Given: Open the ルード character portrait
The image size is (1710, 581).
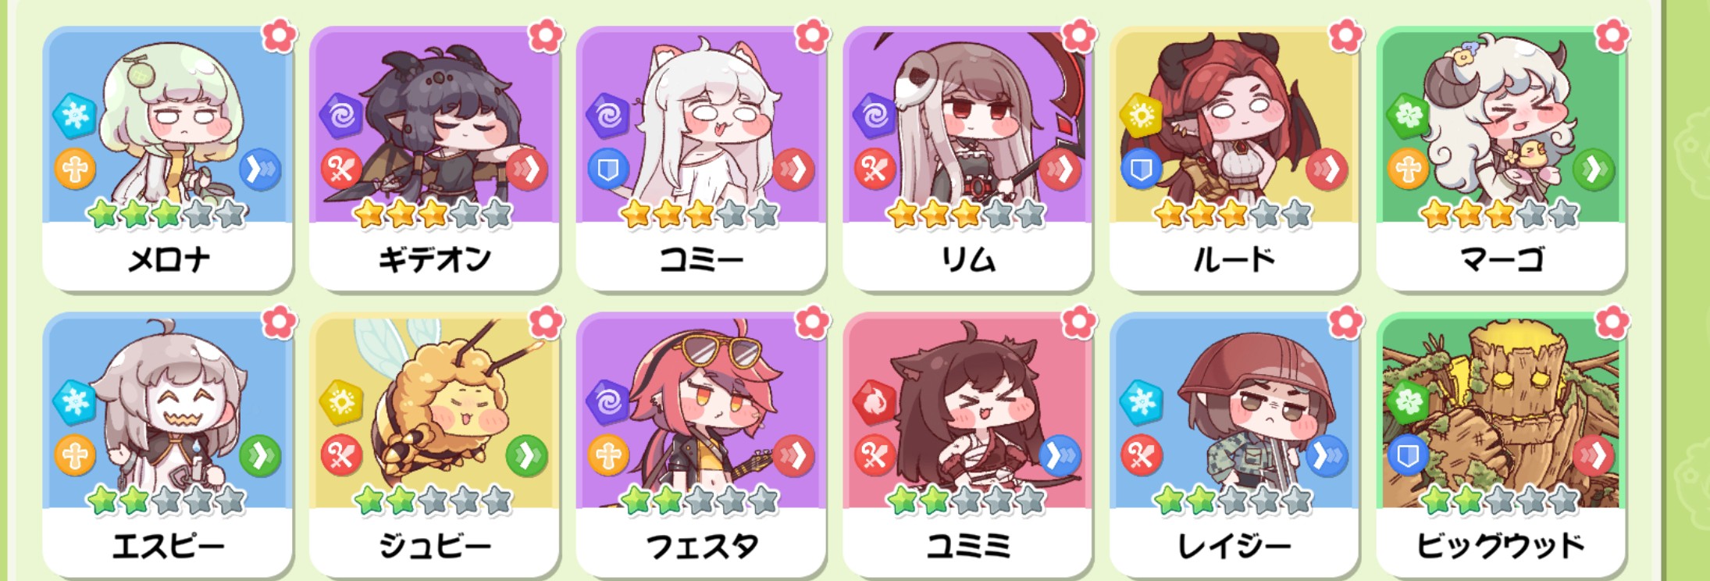Looking at the screenshot, I should click(1234, 125).
